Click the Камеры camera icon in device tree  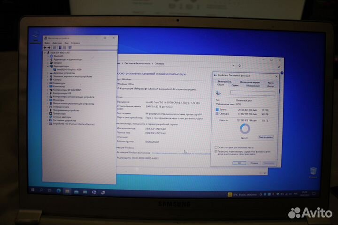click(x=51, y=80)
